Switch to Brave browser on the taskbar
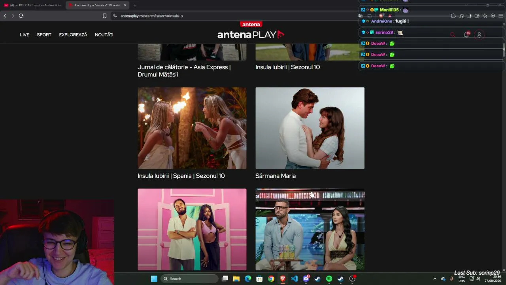 coord(283,279)
